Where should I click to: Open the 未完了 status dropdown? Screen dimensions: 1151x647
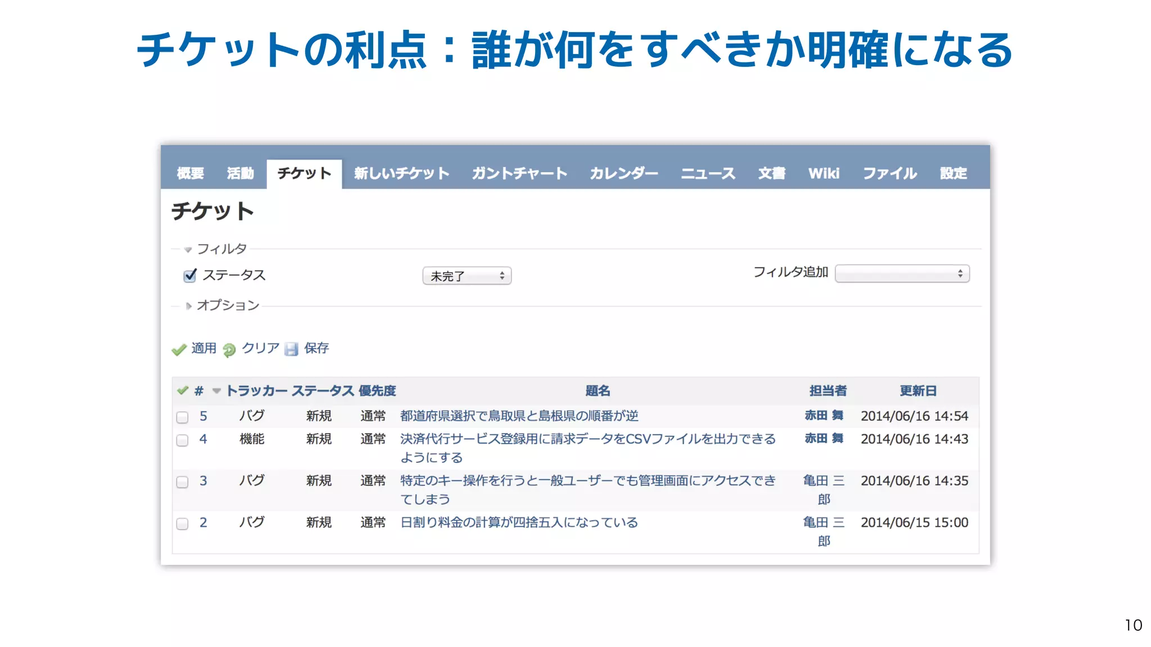coord(467,276)
